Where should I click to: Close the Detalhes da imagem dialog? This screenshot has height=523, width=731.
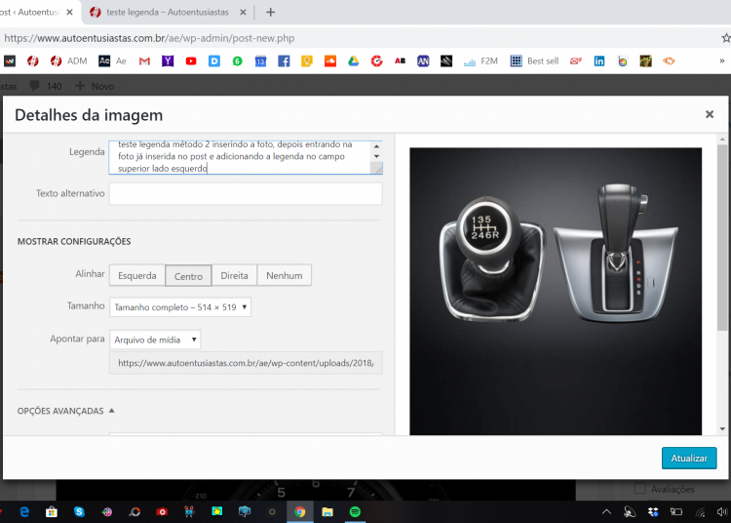coord(709,114)
